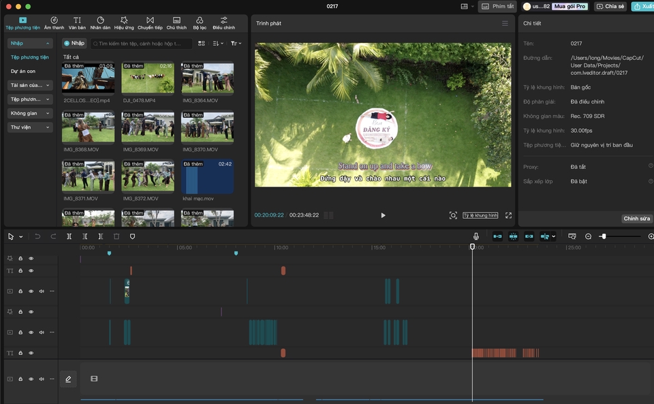Split the clip at the playhead
Screen dimensions: 654x404
[69, 236]
